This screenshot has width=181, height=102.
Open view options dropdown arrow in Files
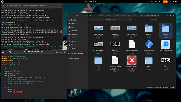[x=171, y=16]
